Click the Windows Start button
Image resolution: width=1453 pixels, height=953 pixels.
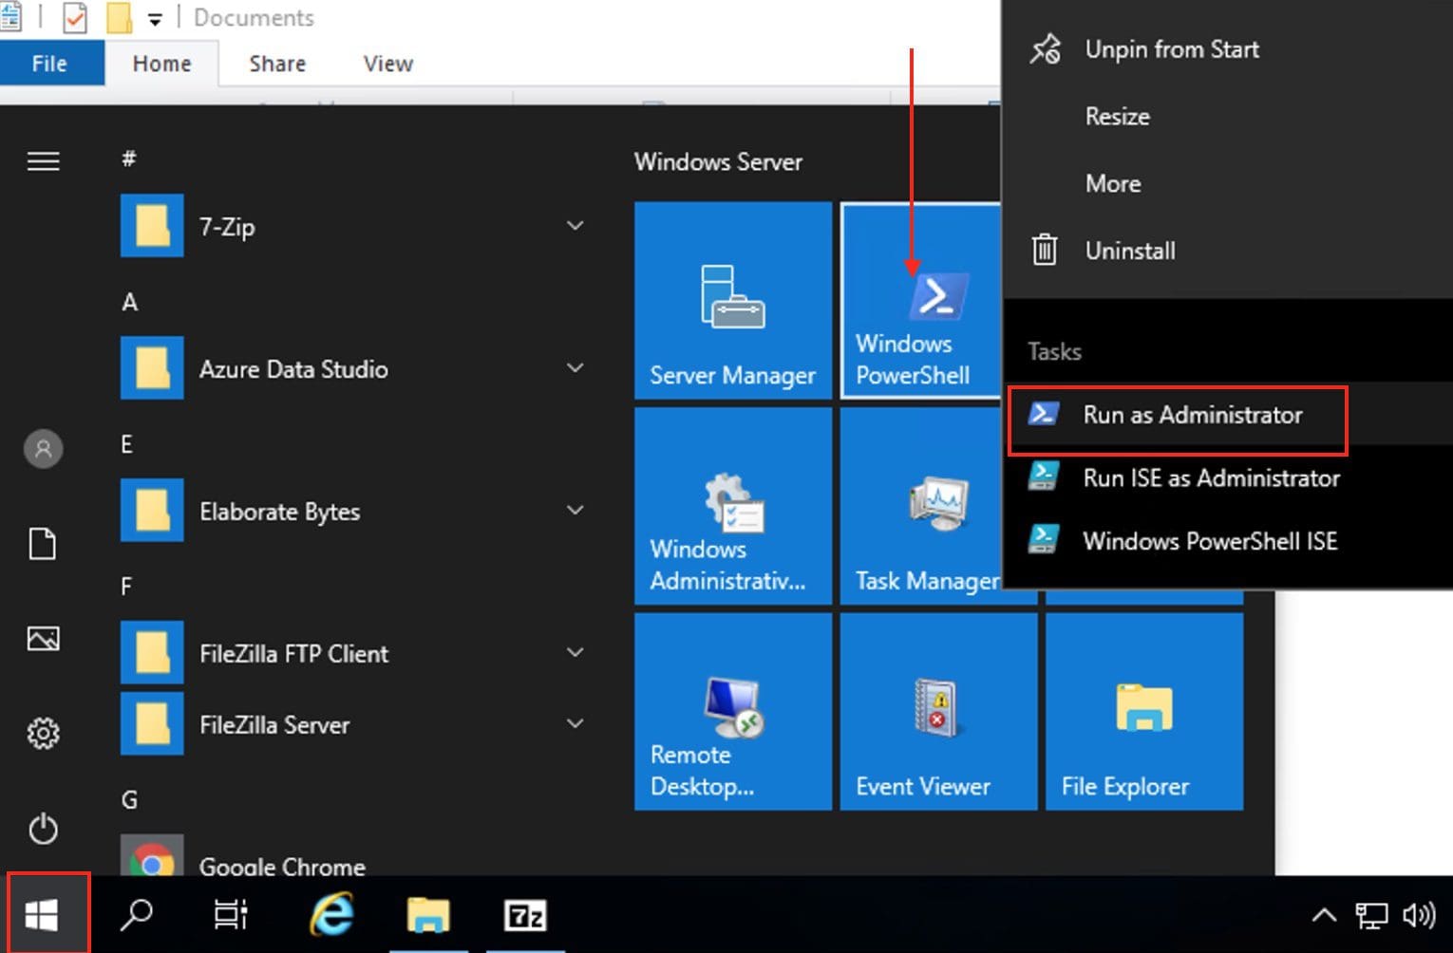tap(43, 916)
